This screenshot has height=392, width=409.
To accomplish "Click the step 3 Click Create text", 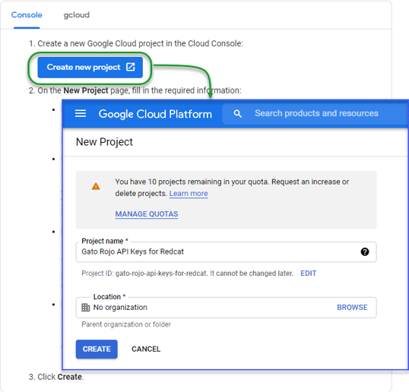I will (x=56, y=377).
